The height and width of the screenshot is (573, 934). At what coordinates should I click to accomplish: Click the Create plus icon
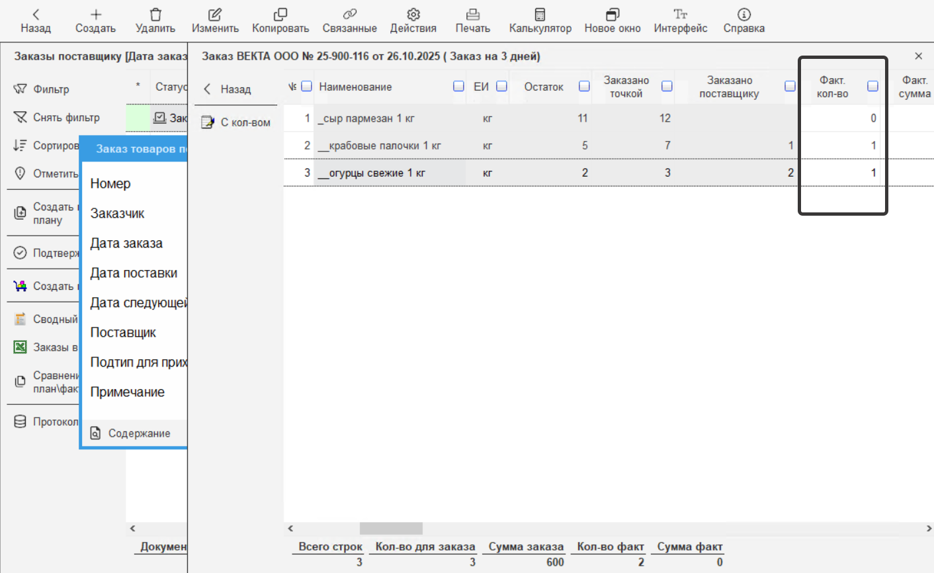pos(96,15)
